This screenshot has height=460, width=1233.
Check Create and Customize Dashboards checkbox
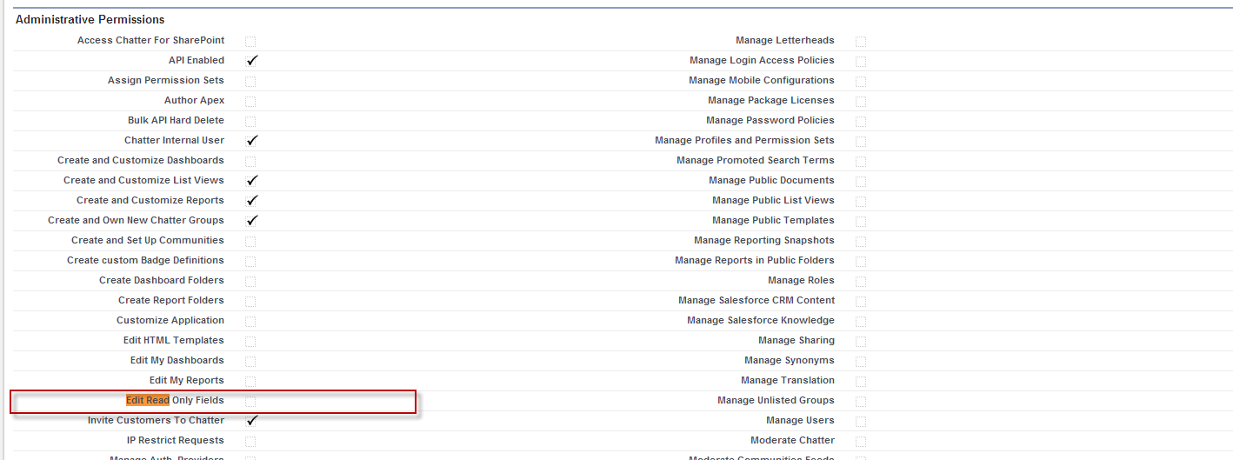[x=250, y=161]
